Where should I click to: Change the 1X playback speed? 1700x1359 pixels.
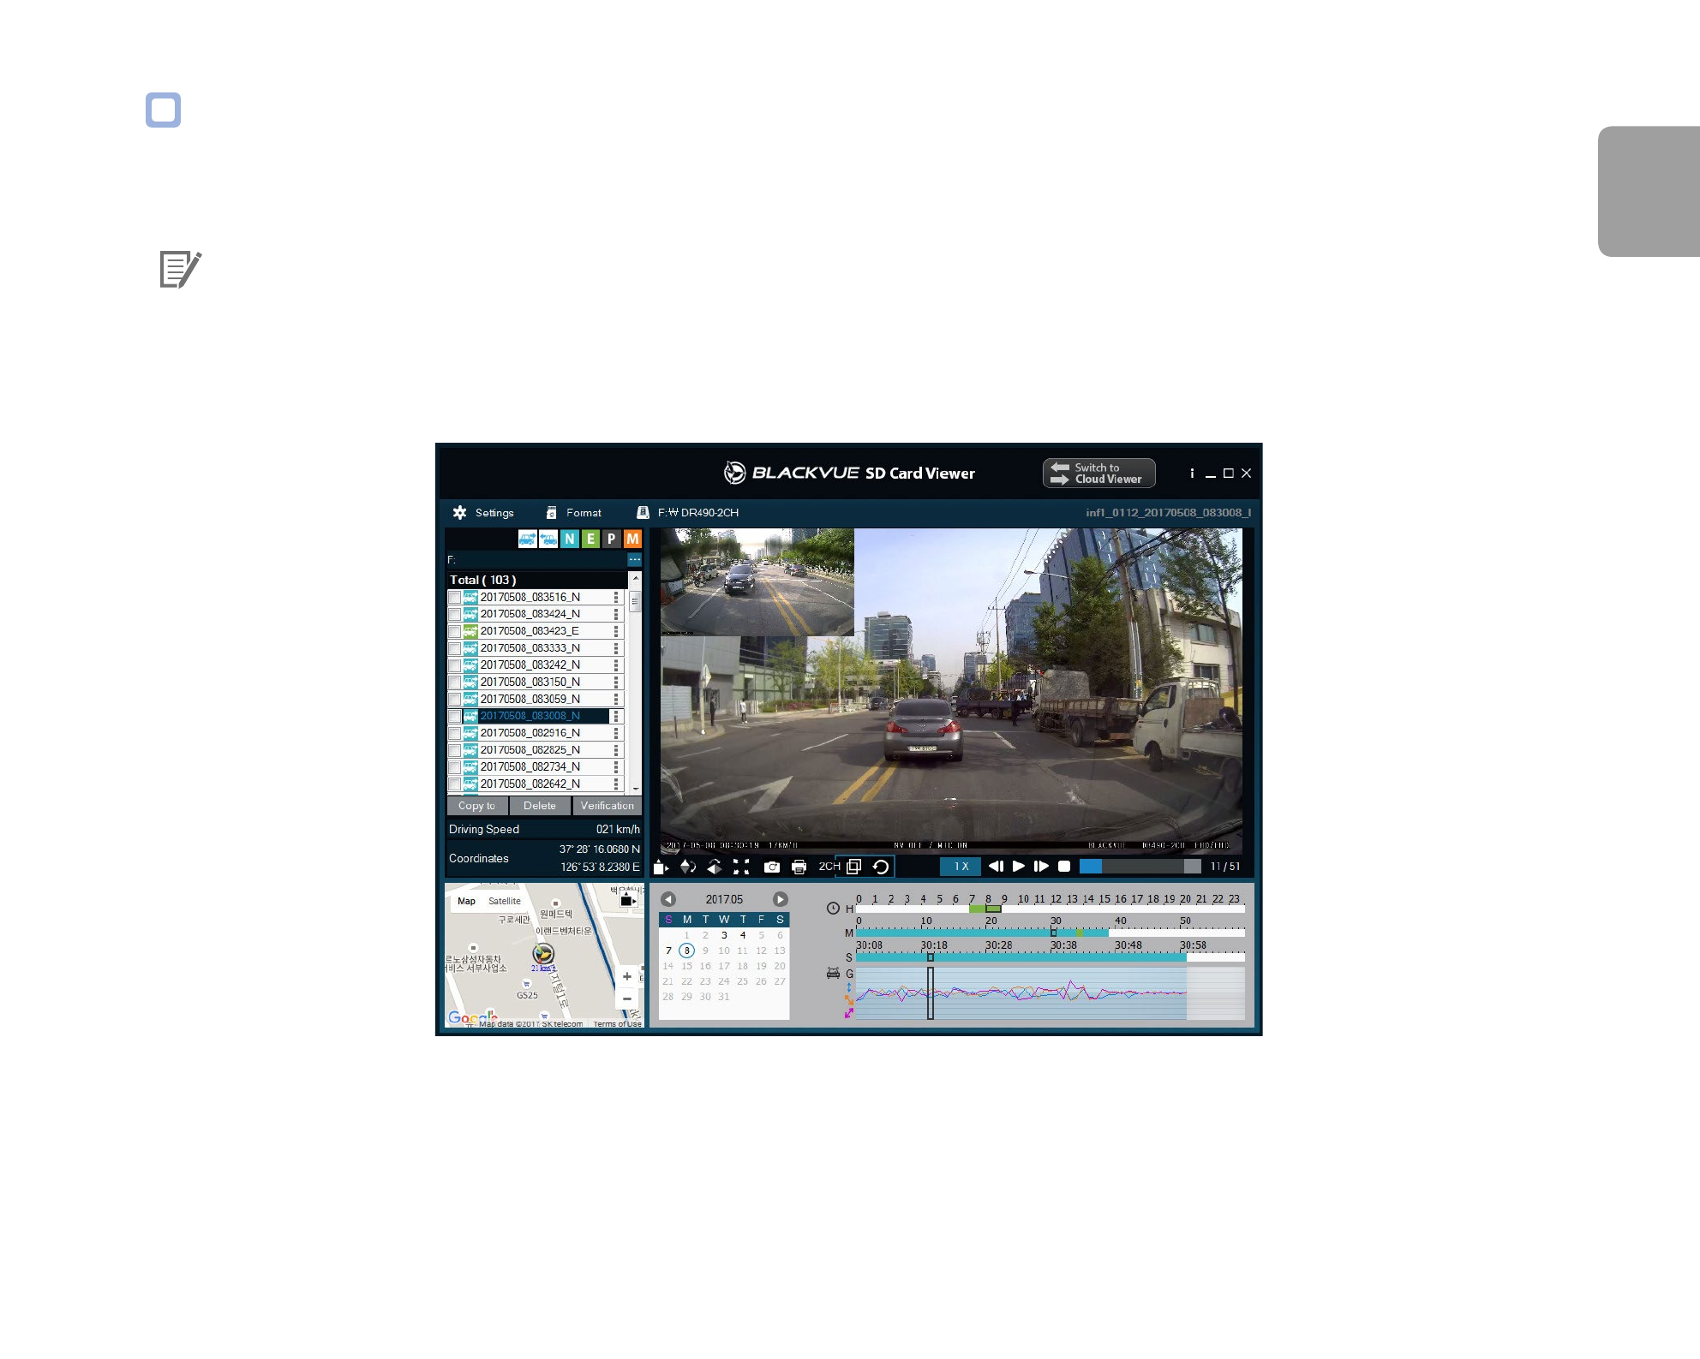961,867
